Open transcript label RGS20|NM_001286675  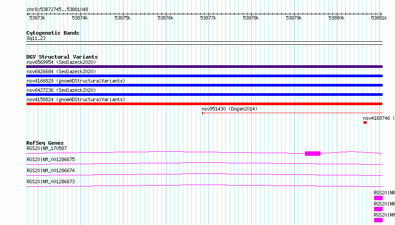pos(51,159)
